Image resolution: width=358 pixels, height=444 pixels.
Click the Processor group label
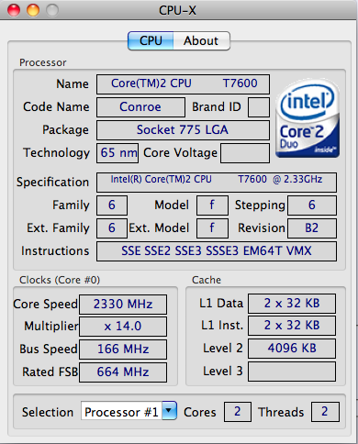(43, 62)
